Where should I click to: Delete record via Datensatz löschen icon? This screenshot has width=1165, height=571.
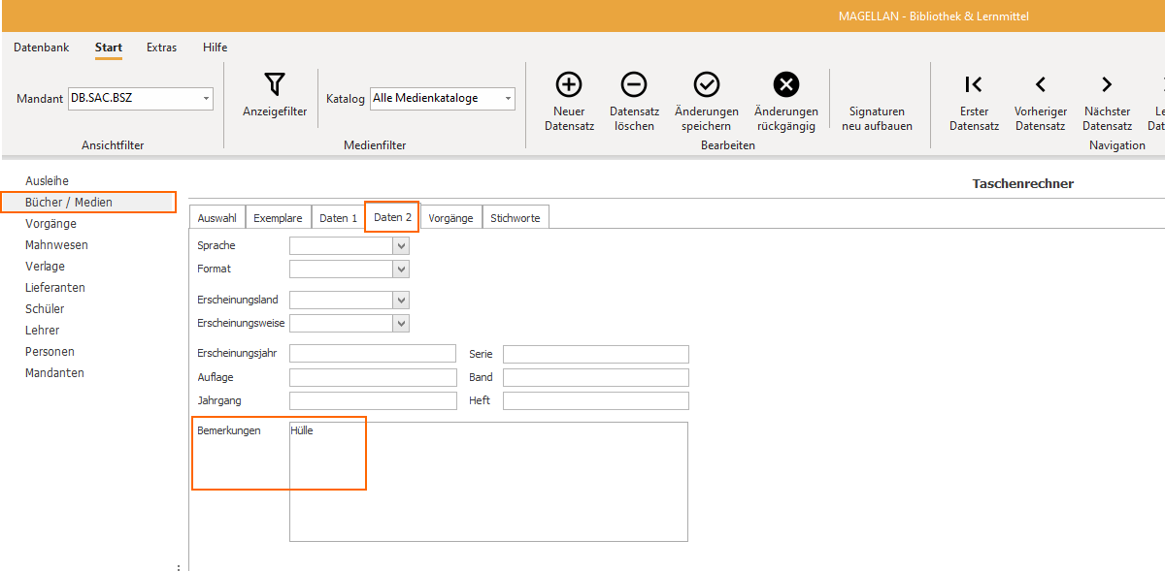point(634,84)
